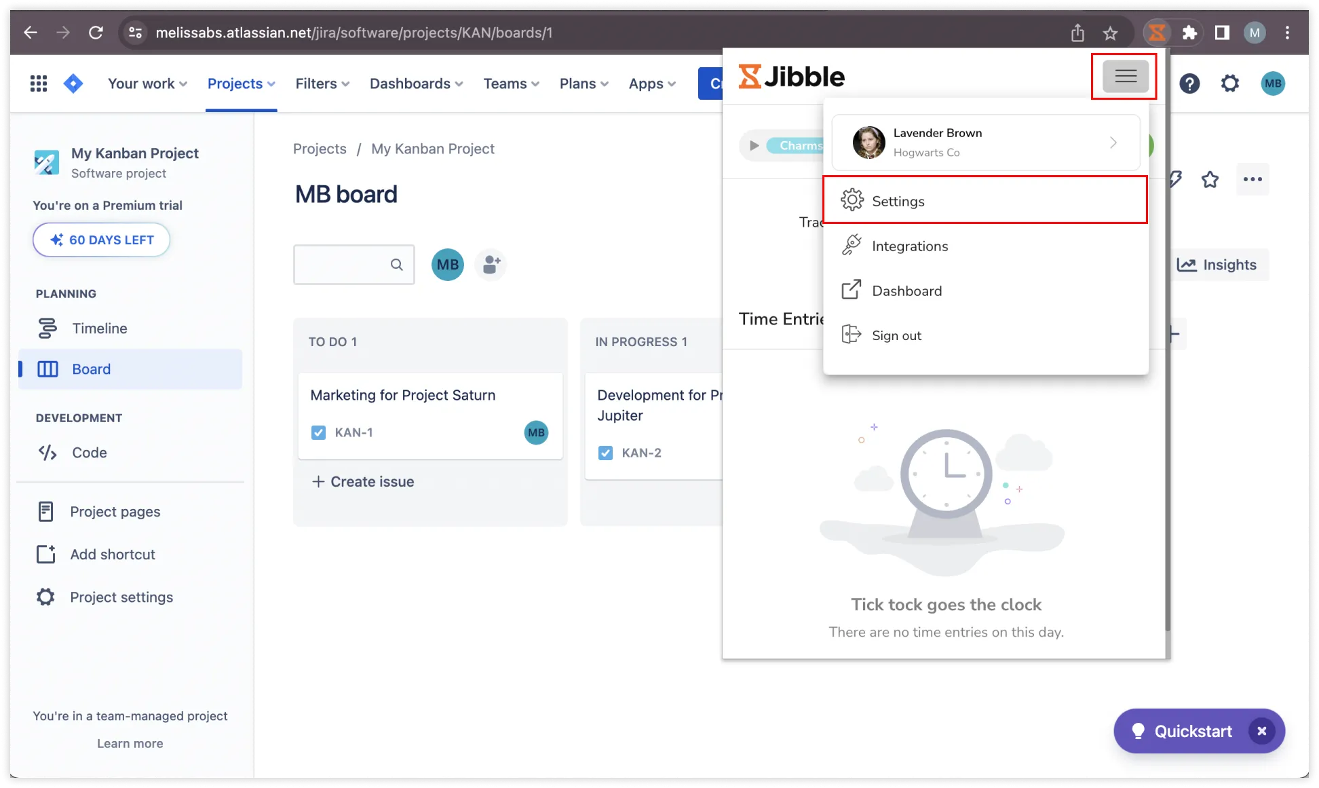This screenshot has height=788, width=1319.
Task: Expand Lavender Brown account chevron
Action: (1113, 143)
